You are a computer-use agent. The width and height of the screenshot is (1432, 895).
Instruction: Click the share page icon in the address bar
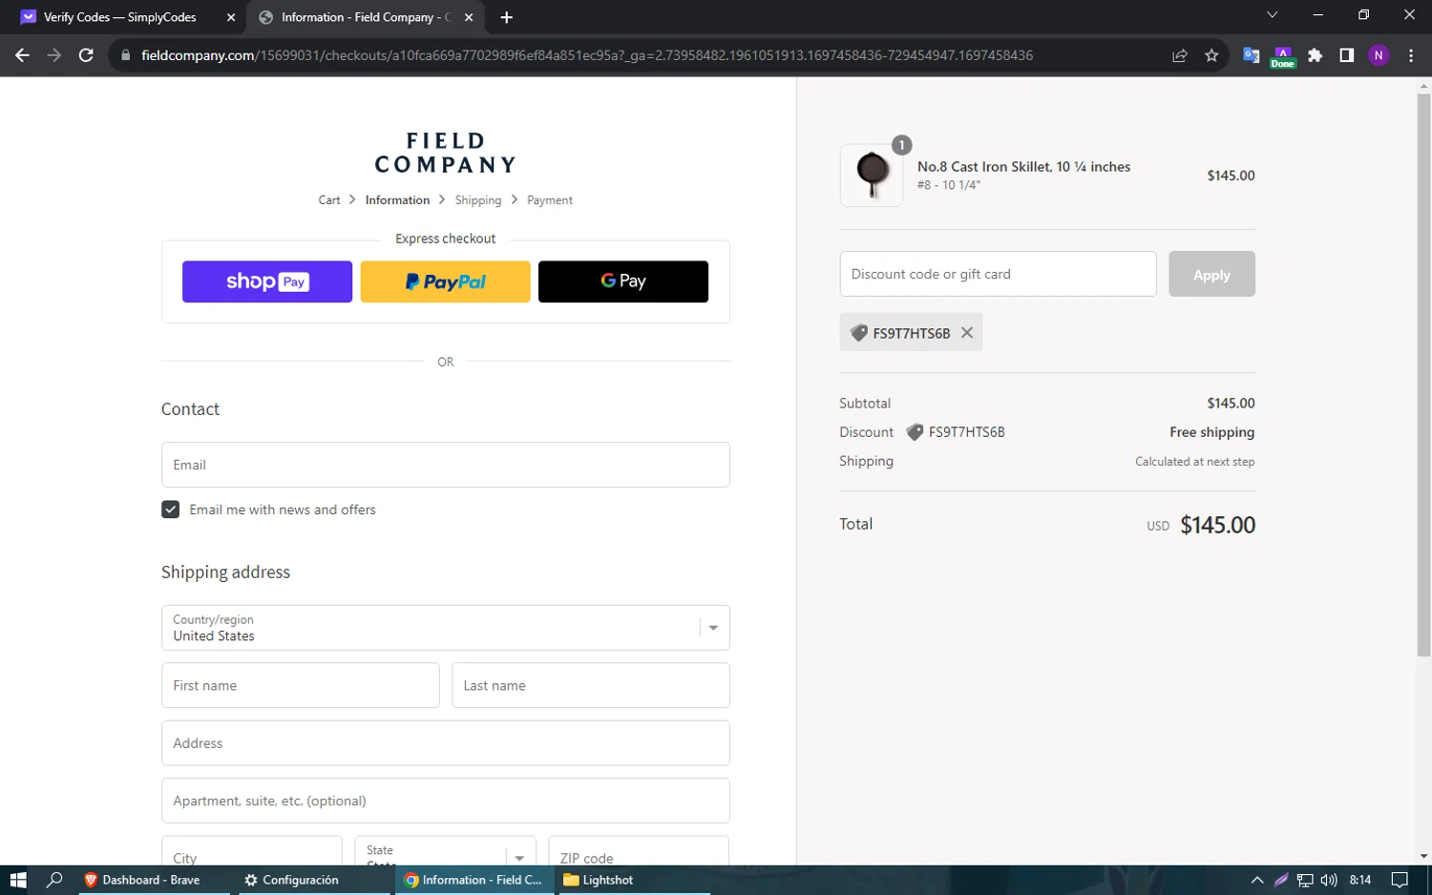pyautogui.click(x=1180, y=55)
